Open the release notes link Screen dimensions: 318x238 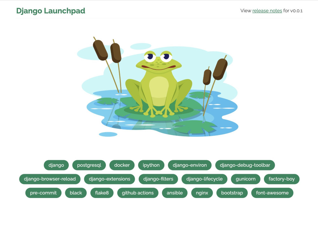267,11
